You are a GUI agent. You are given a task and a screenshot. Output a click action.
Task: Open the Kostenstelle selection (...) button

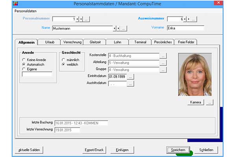[163, 56]
